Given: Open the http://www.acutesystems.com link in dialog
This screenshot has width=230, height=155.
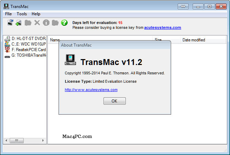Looking at the screenshot, I should coord(91,90).
